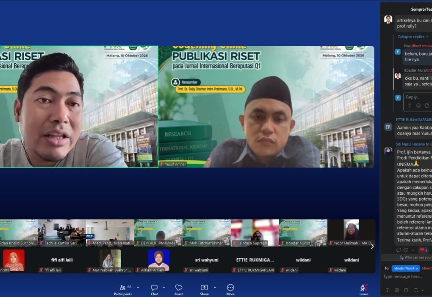
Task: Open the More options icon
Action: pos(230,288)
